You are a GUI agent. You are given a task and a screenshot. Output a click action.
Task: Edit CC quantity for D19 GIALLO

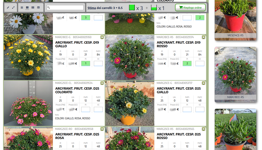coord(98,63)
